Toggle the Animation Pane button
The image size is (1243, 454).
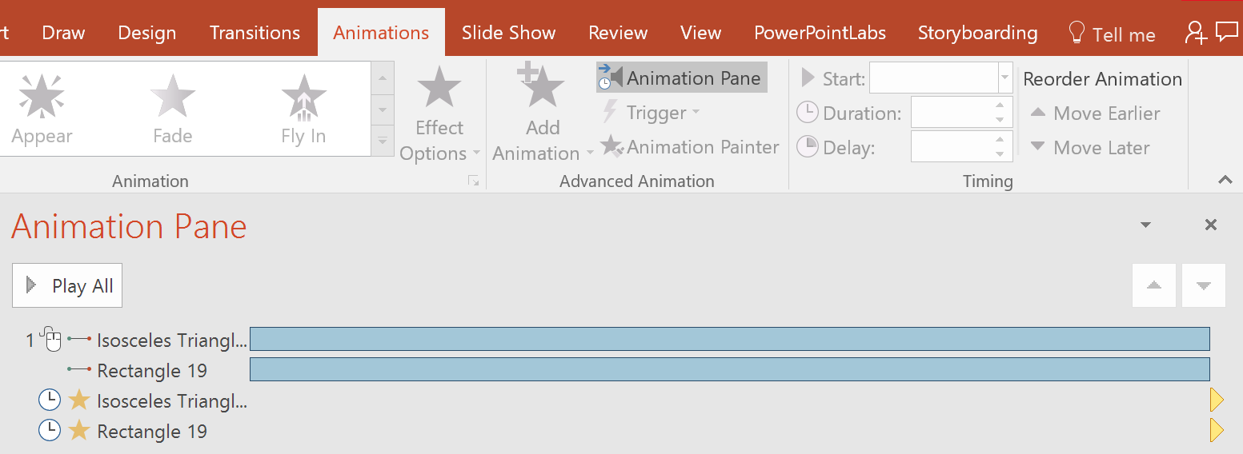682,78
